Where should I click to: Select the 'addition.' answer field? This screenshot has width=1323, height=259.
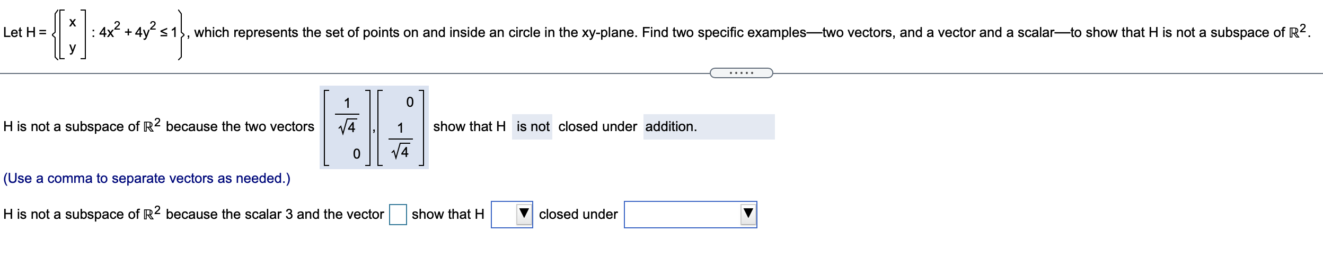coord(709,127)
